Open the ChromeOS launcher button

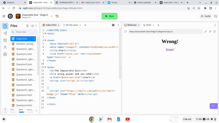(x=4, y=119)
